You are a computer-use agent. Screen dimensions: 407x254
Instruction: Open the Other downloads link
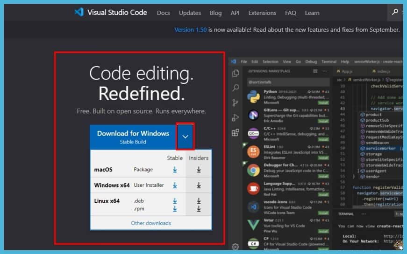151,223
